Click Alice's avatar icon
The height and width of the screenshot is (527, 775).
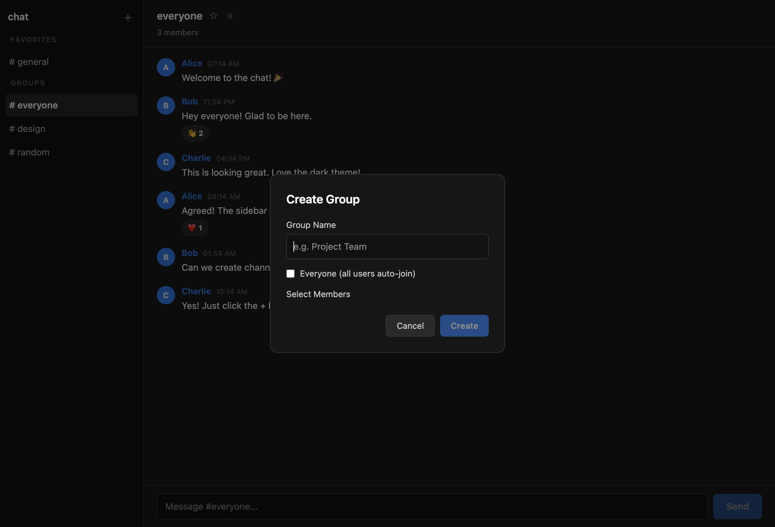pyautogui.click(x=166, y=67)
